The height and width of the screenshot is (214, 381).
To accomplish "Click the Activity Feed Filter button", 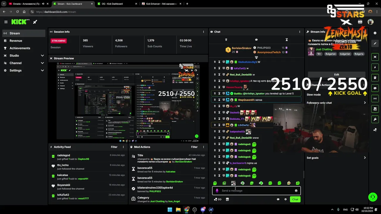I will pyautogui.click(x=114, y=147).
